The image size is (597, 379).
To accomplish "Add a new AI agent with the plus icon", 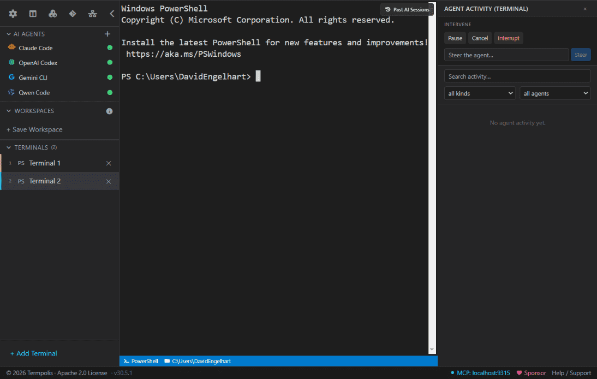I will [108, 34].
